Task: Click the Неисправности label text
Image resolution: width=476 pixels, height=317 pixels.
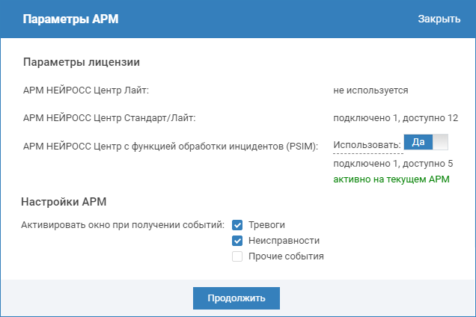Action: point(284,241)
